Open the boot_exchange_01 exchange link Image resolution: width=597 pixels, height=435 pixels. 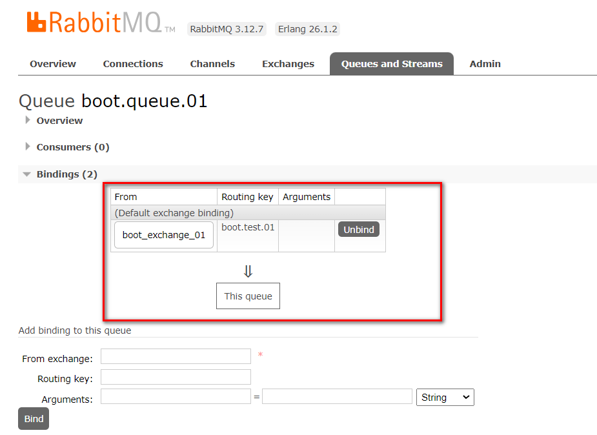tap(164, 235)
